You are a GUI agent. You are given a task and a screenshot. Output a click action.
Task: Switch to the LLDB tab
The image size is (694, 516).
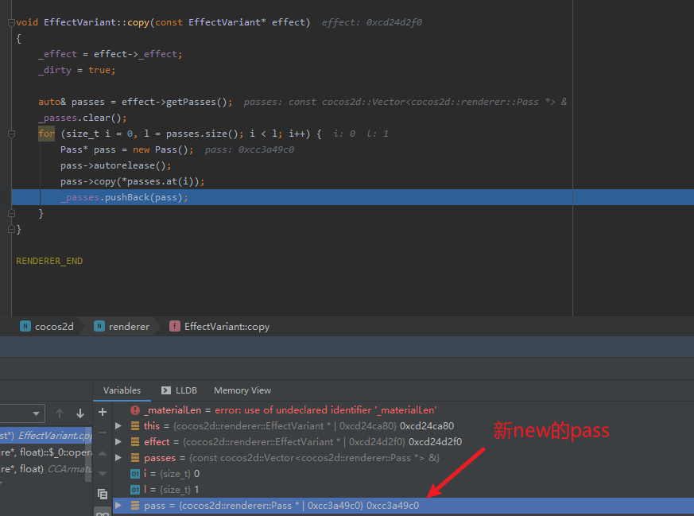(x=179, y=390)
